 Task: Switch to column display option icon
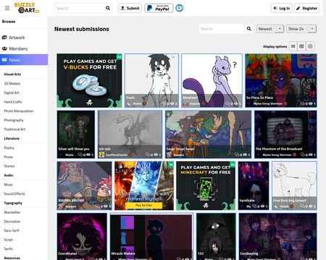(x=301, y=46)
